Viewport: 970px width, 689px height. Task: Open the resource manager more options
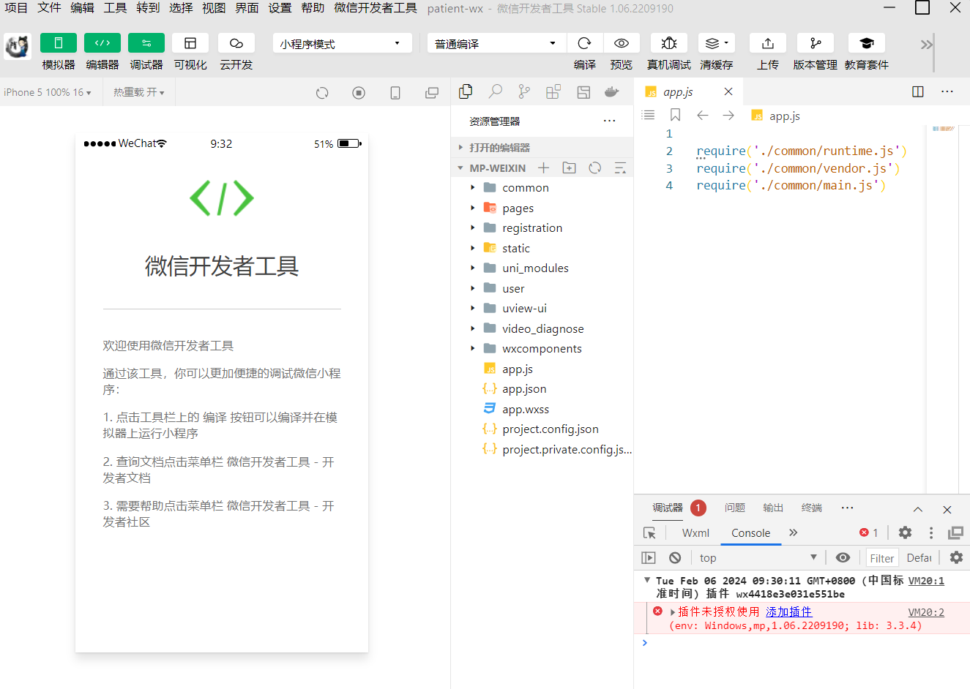[610, 121]
